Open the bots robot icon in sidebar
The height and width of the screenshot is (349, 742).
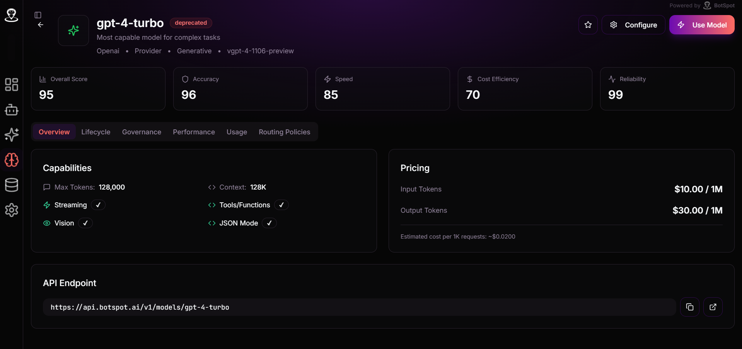tap(12, 110)
